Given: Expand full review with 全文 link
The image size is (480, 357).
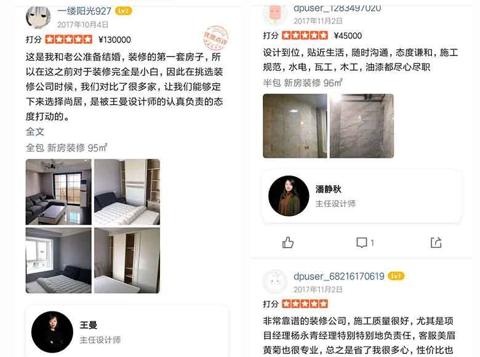Looking at the screenshot, I should [35, 132].
